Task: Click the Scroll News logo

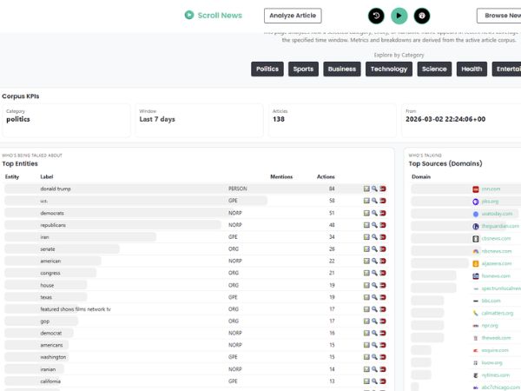Action: point(214,16)
